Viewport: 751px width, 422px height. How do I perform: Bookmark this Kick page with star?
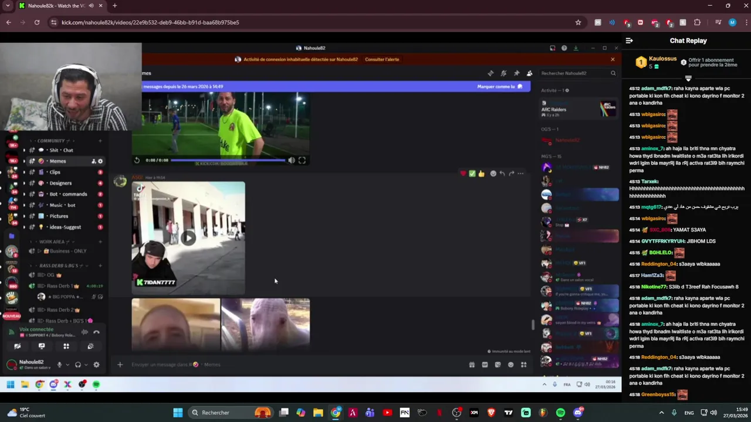(578, 22)
